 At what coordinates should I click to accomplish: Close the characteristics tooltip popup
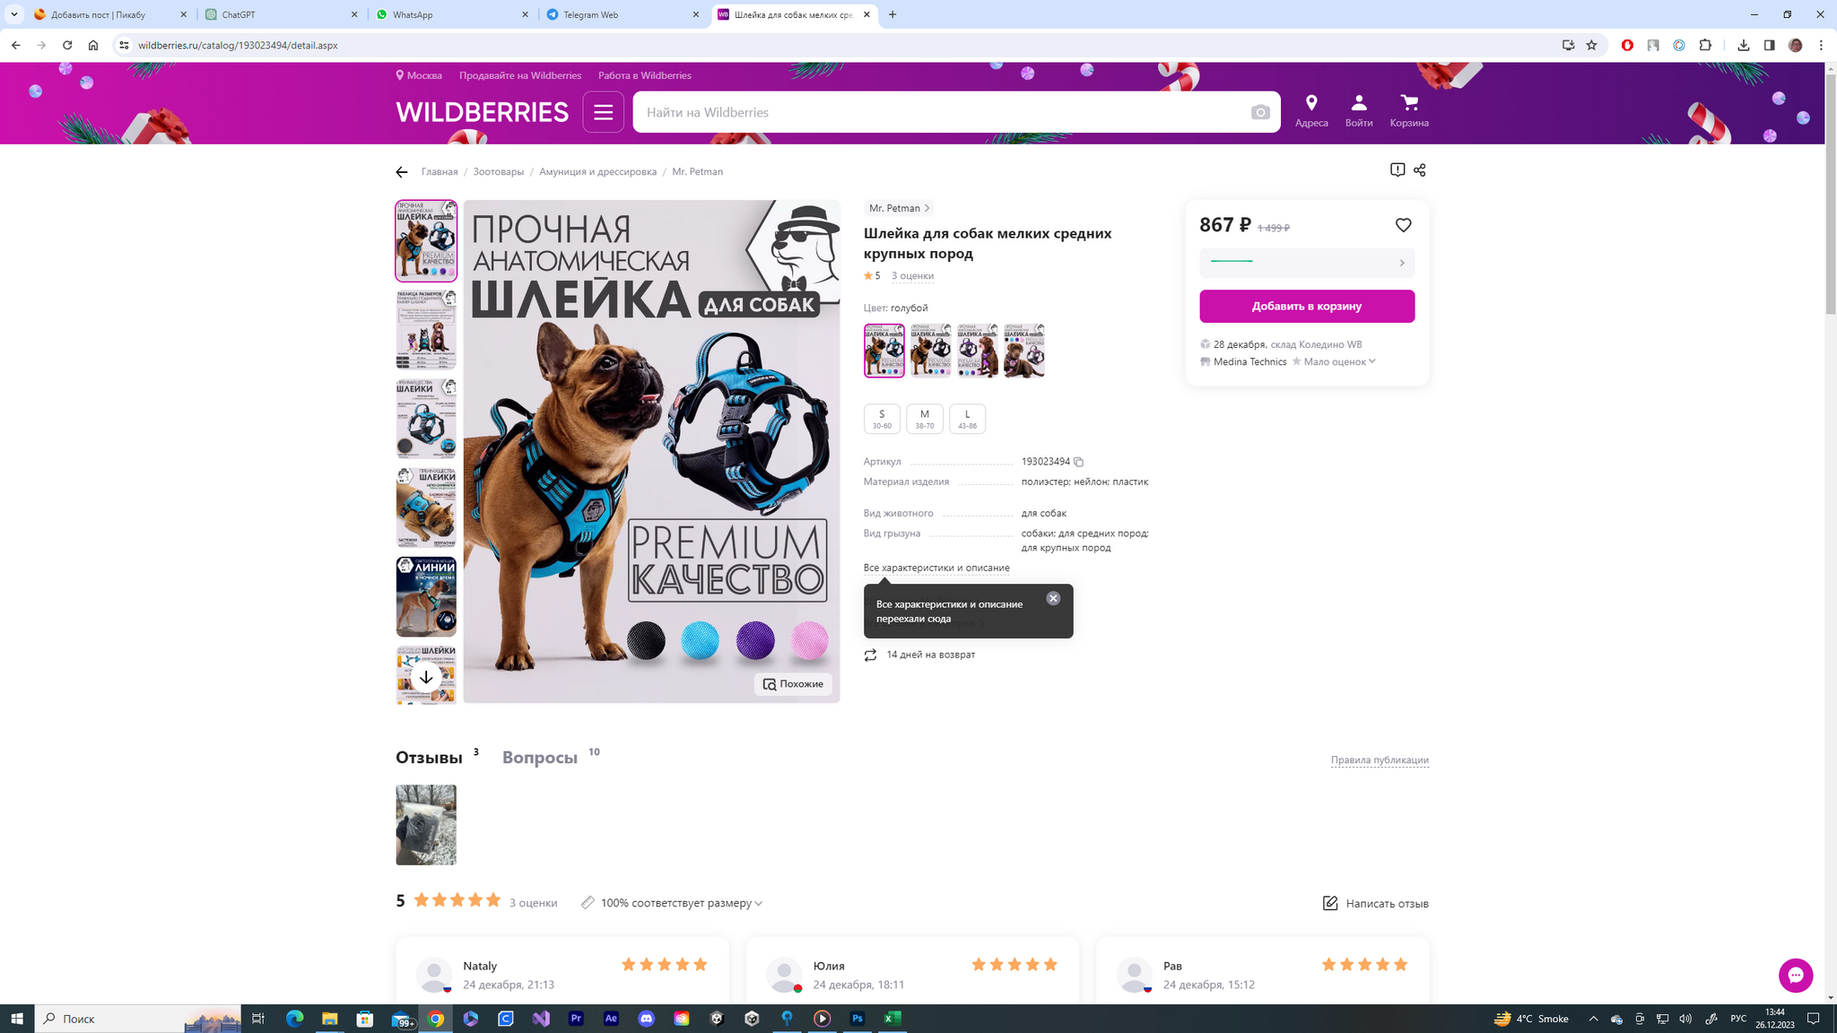[1053, 598]
